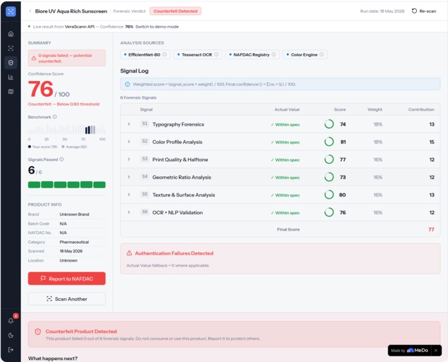This screenshot has height=362, width=448.
Task: Click the Signal column header
Action: 146,109
